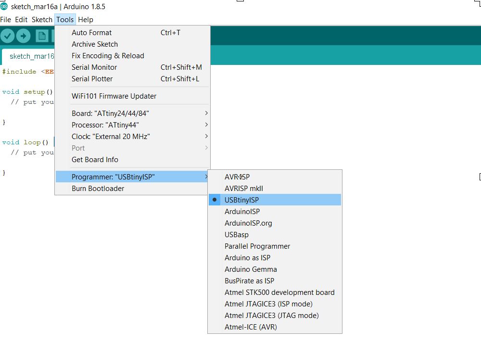Launch WiFi101 Firmware Updater

(x=133, y=96)
